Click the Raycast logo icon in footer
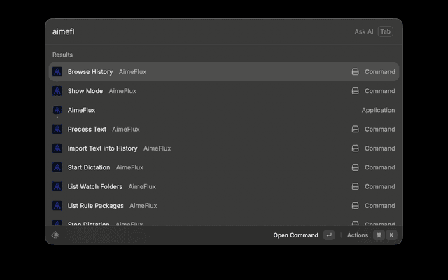The image size is (448, 280). pos(55,235)
